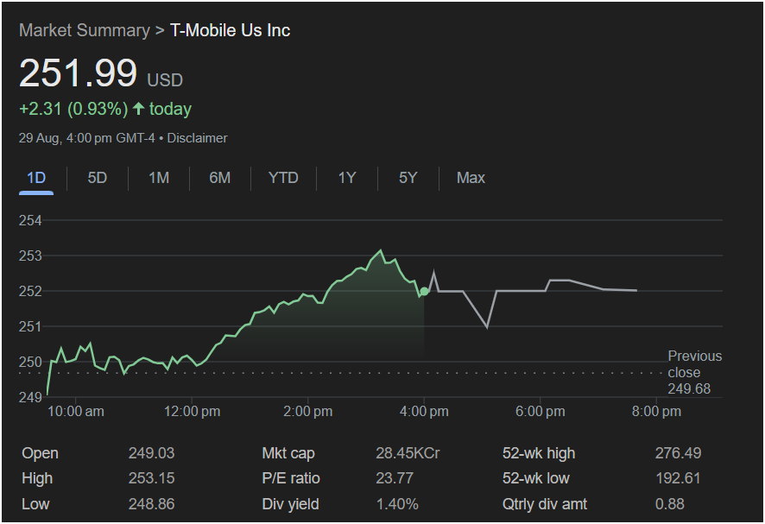The image size is (765, 524).
Task: Open the 1M chart range
Action: (x=159, y=178)
